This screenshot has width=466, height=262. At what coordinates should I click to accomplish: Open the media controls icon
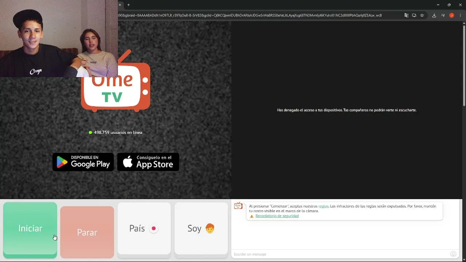[x=443, y=15]
